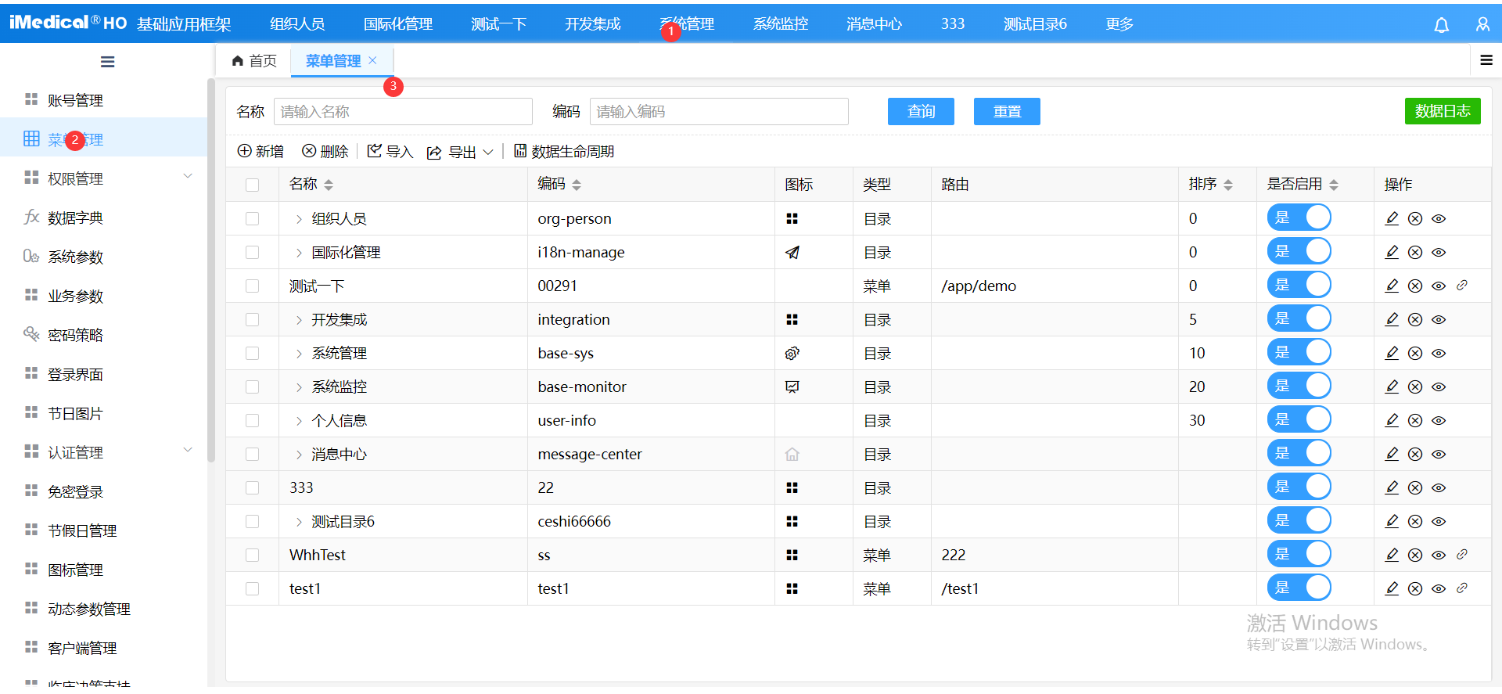Collapse sidebar with hamburger icon

point(107,62)
